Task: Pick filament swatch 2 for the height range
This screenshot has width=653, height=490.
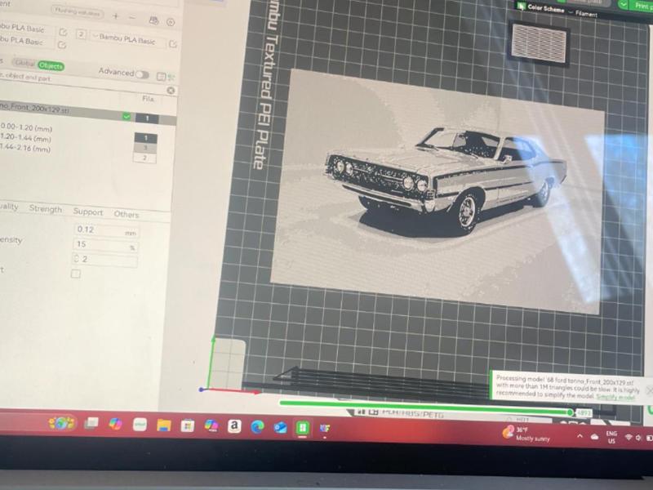Action: [144, 157]
